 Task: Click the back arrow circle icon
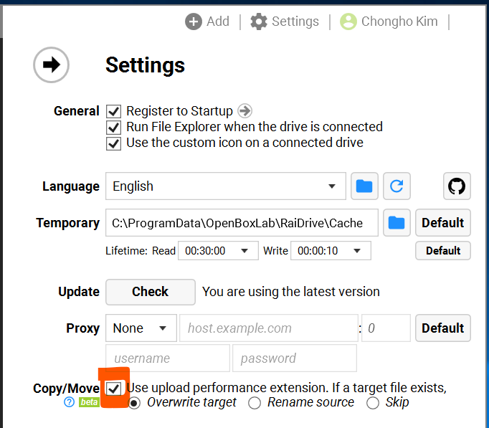[x=51, y=65]
